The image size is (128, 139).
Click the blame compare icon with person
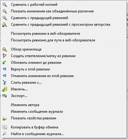[5, 25]
